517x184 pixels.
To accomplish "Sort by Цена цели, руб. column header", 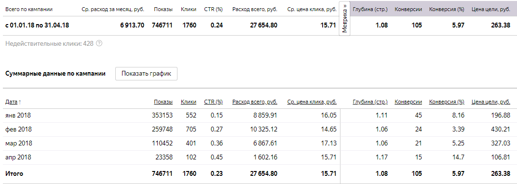I will [491, 102].
